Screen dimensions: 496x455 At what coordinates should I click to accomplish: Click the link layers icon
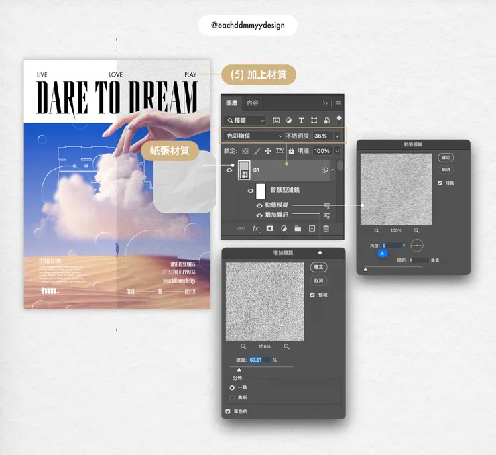tap(241, 228)
